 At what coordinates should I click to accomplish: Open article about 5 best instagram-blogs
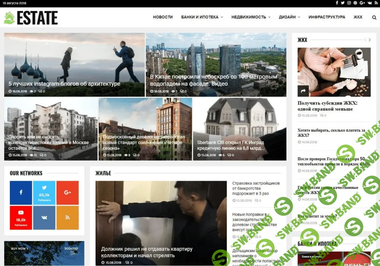tap(64, 84)
